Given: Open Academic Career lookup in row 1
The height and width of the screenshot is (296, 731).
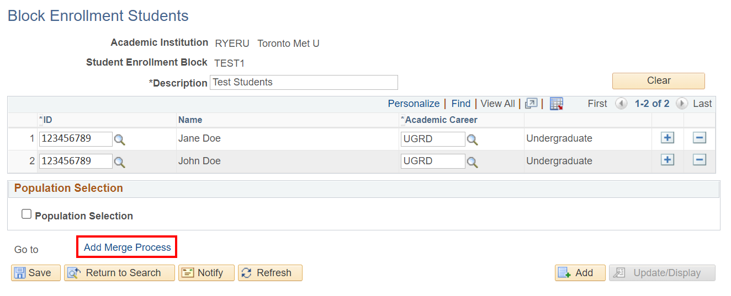Looking at the screenshot, I should click(x=472, y=139).
